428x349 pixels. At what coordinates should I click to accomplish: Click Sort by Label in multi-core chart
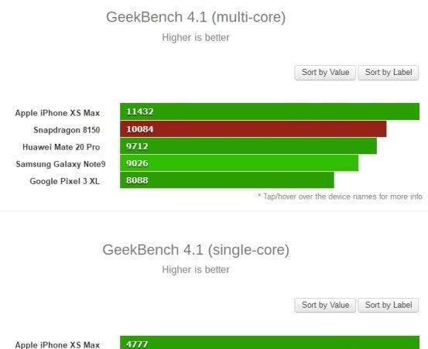(389, 73)
